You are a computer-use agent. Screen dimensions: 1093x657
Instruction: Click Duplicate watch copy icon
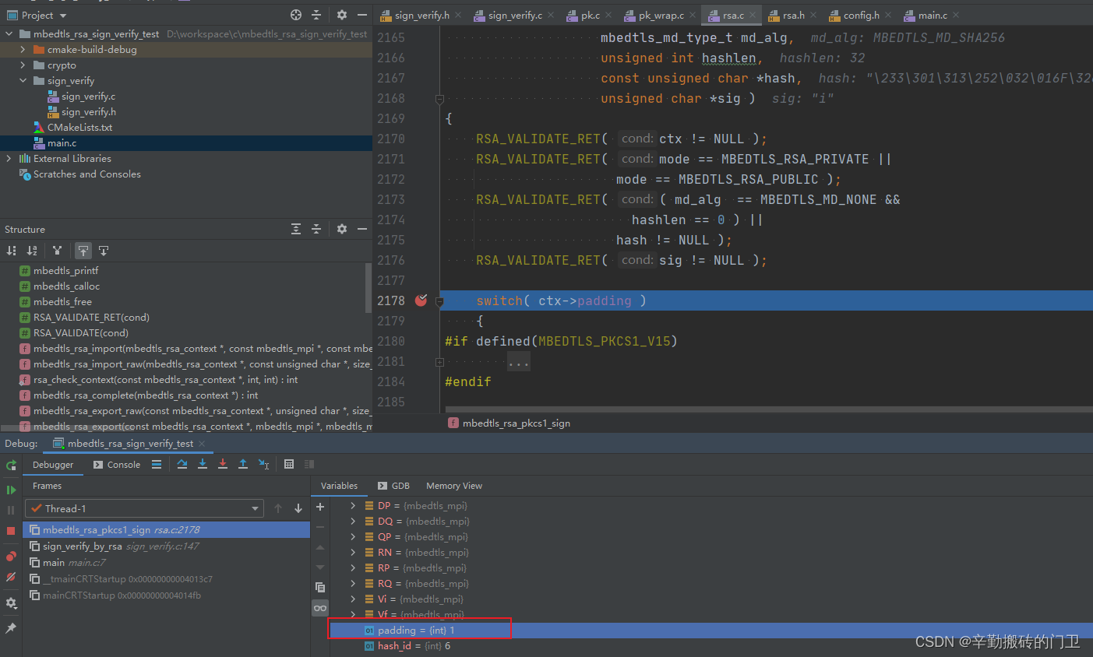[x=320, y=587]
